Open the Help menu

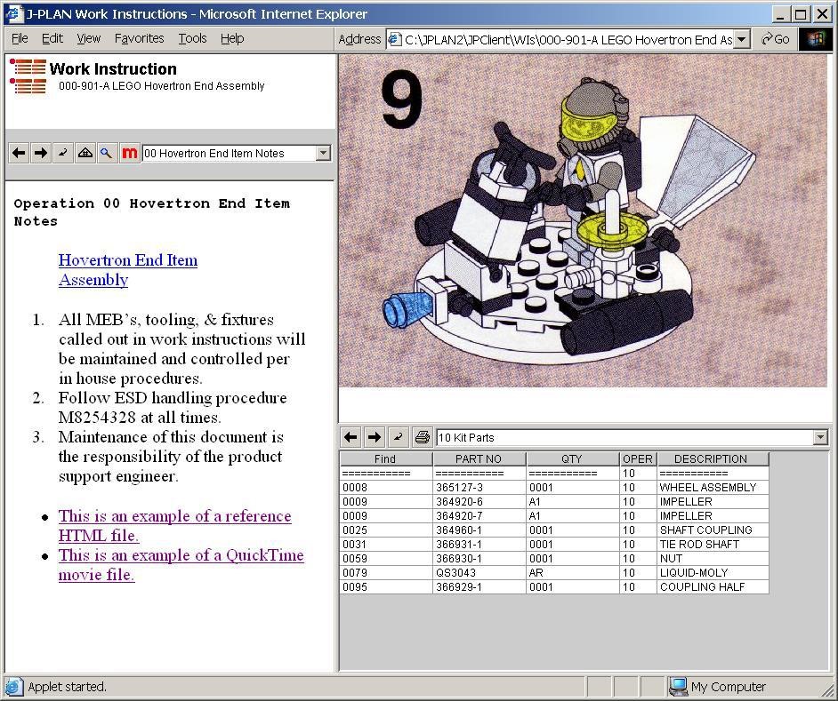tap(232, 38)
